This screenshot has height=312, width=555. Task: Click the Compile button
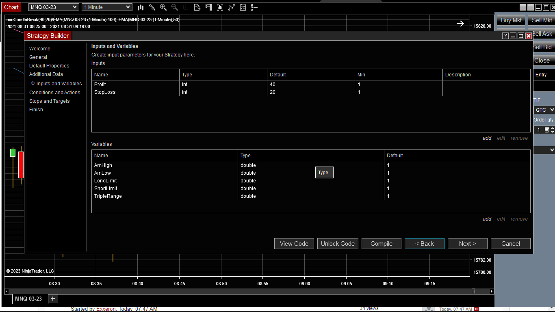point(382,244)
